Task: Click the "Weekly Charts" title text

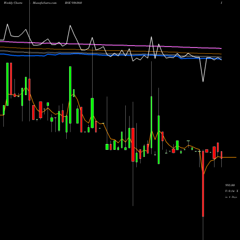Action: 13,3
